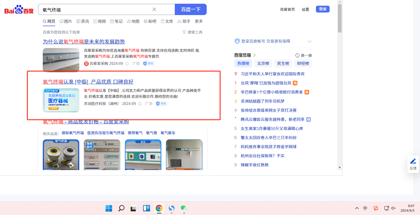Image resolution: width=420 pixels, height=215 pixels.
Task: Click the 联普 product thumbnail
Action: (143, 155)
